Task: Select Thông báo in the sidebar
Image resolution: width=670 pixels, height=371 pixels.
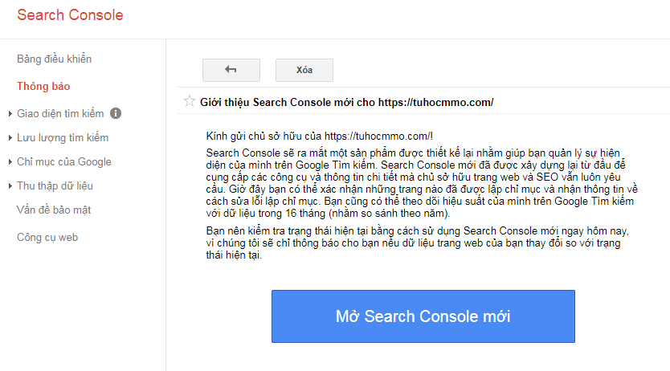Action: (x=43, y=86)
